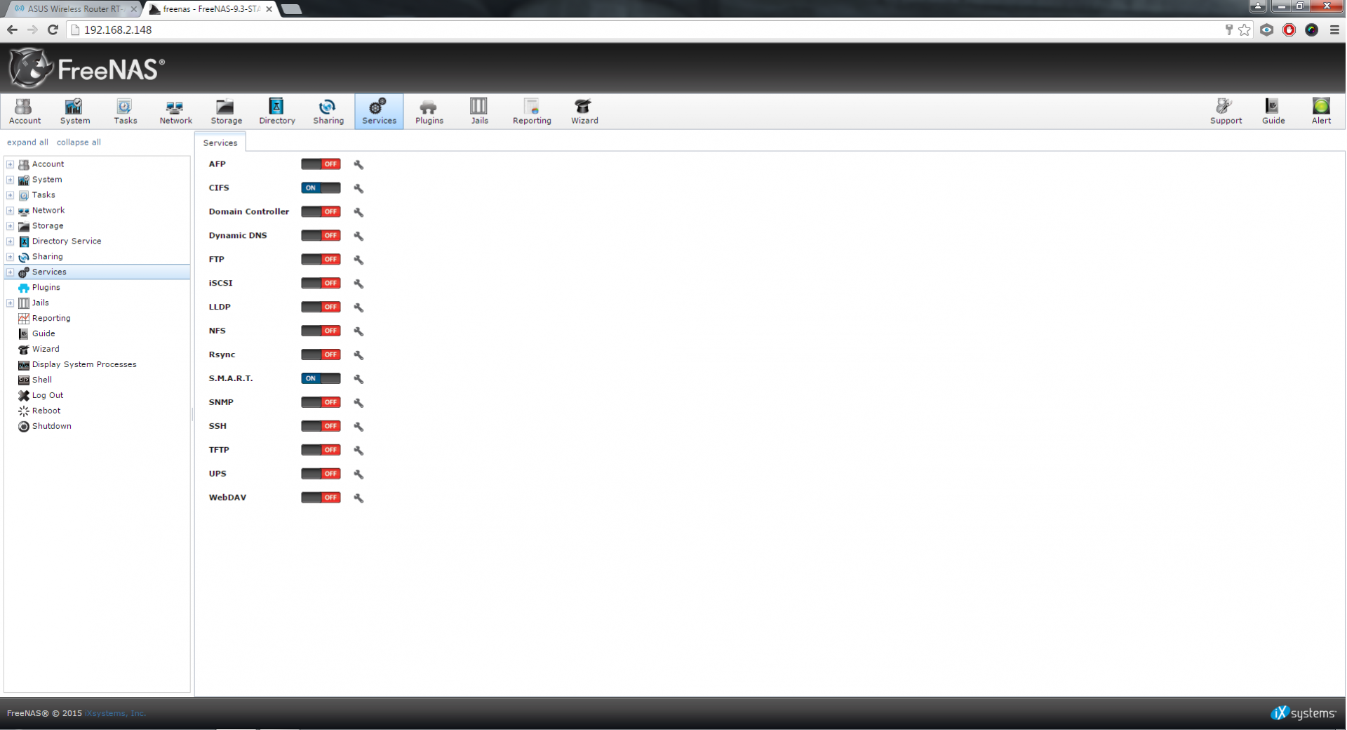Check the Alert status icon

(x=1320, y=112)
